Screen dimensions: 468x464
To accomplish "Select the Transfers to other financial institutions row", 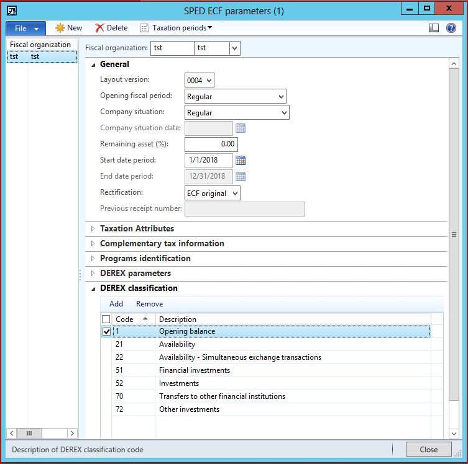I will coord(271,396).
